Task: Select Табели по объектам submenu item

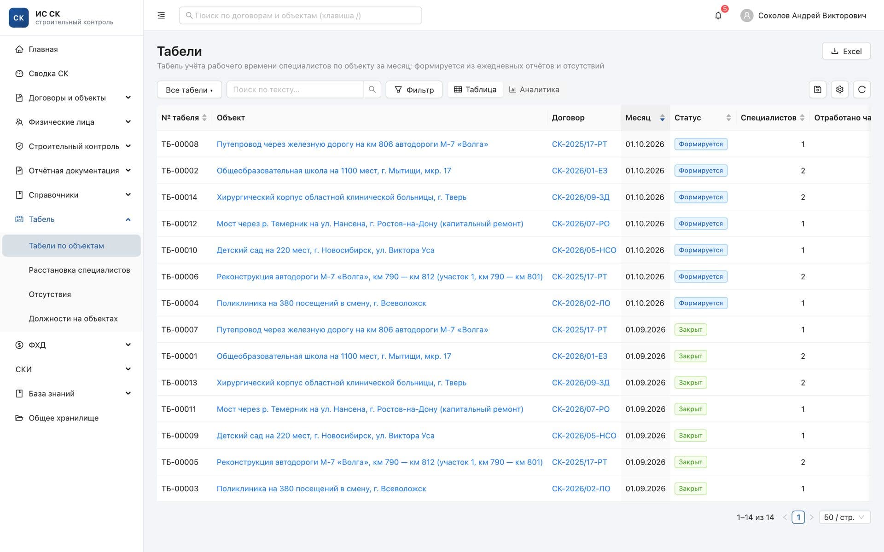Action: [x=71, y=246]
